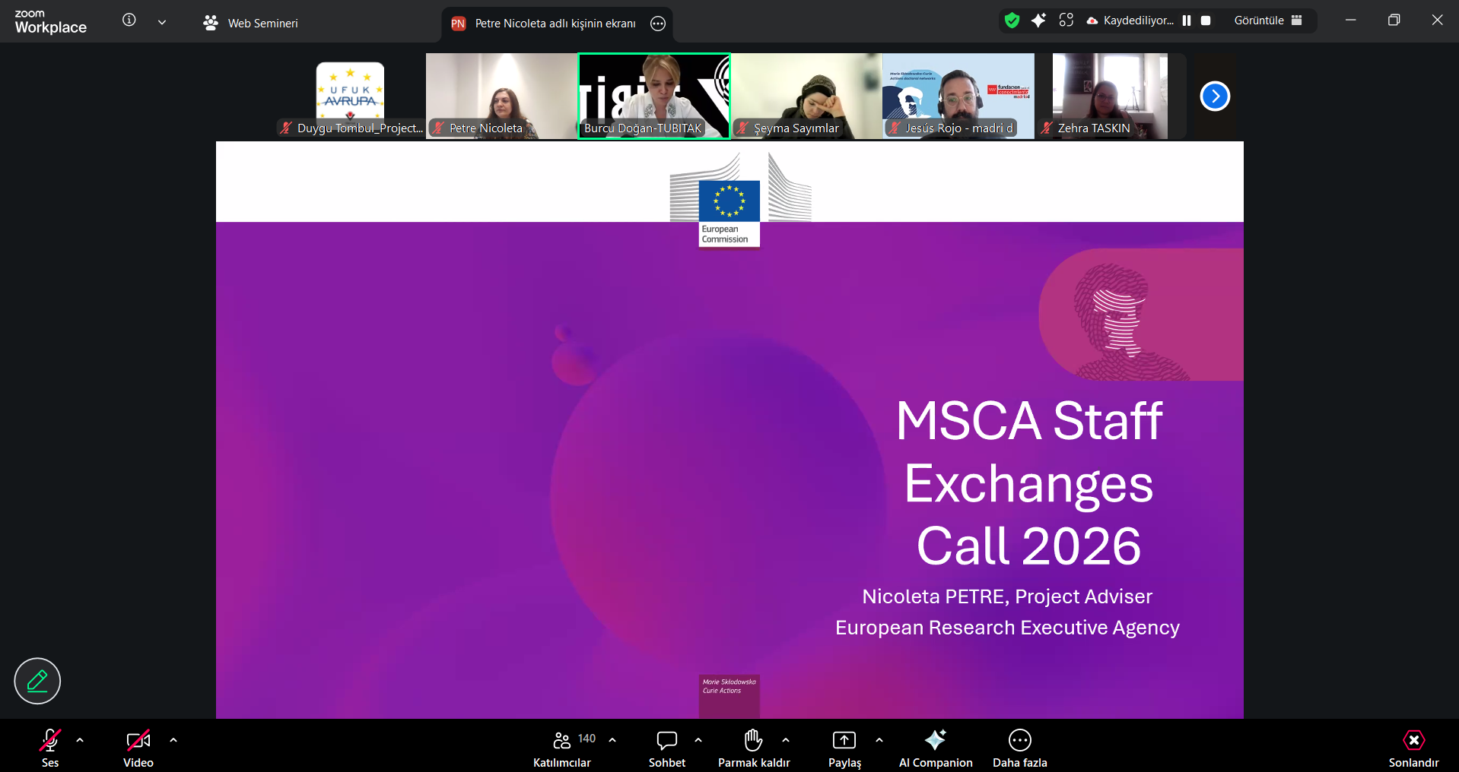Image resolution: width=1459 pixels, height=772 pixels.
Task: Share screen using Paylaş
Action: [x=843, y=747]
